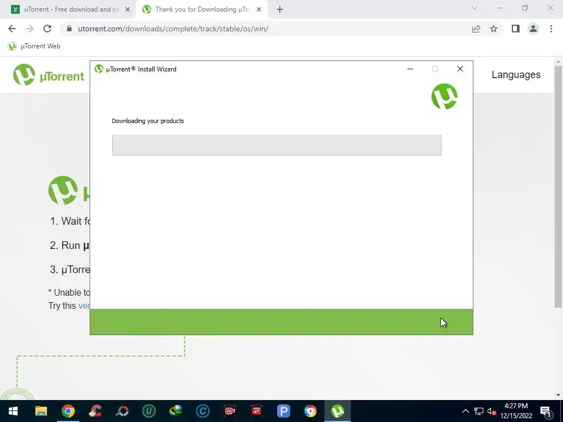The image size is (563, 422).
Task: Open the gray-red ring taskbar app
Action: pyautogui.click(x=122, y=411)
